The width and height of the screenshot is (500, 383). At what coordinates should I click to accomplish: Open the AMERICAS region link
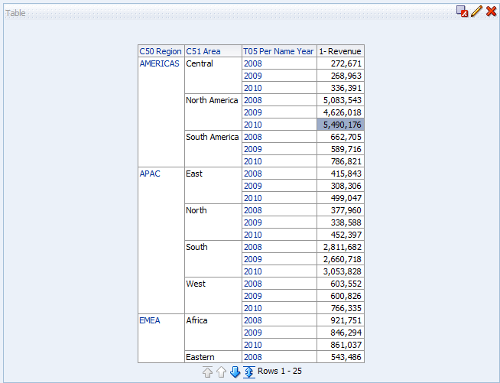coord(159,63)
